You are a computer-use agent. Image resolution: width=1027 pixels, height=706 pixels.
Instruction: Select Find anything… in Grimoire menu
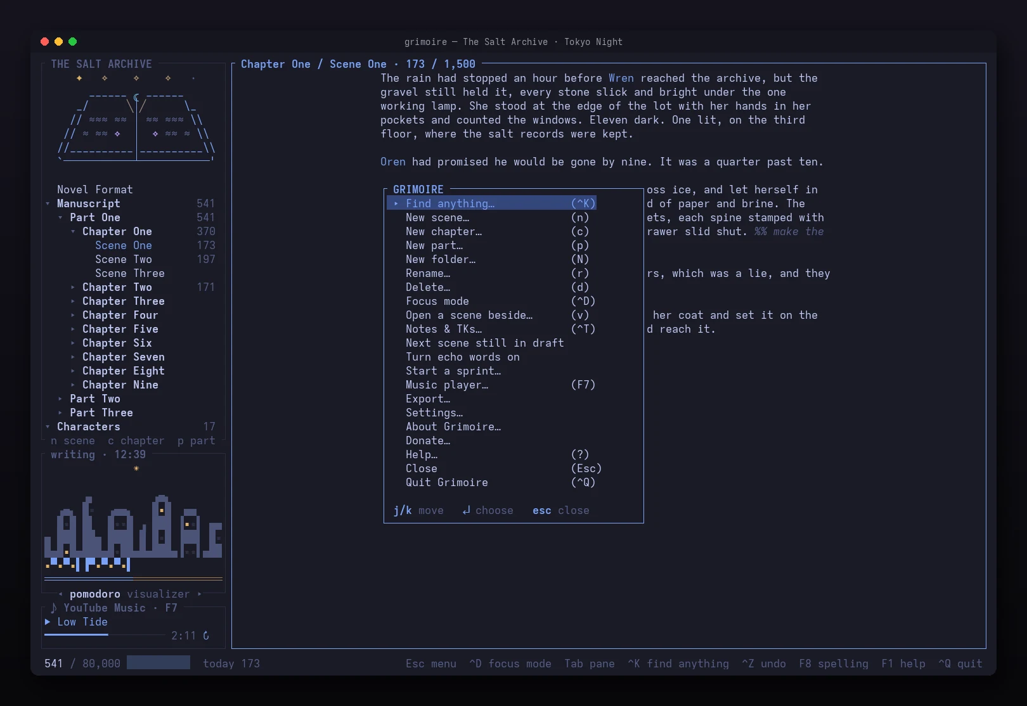pos(491,203)
